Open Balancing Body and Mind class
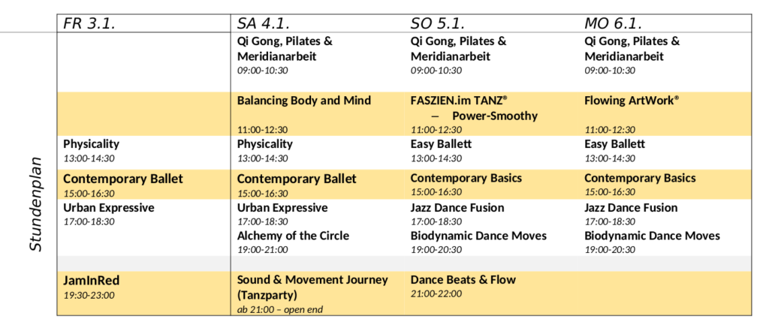 pos(303,101)
